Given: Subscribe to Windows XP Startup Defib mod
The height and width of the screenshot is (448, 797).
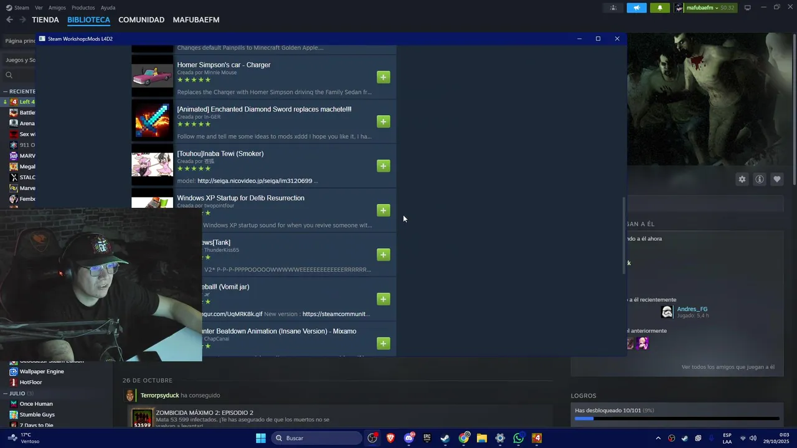Looking at the screenshot, I should pos(384,210).
